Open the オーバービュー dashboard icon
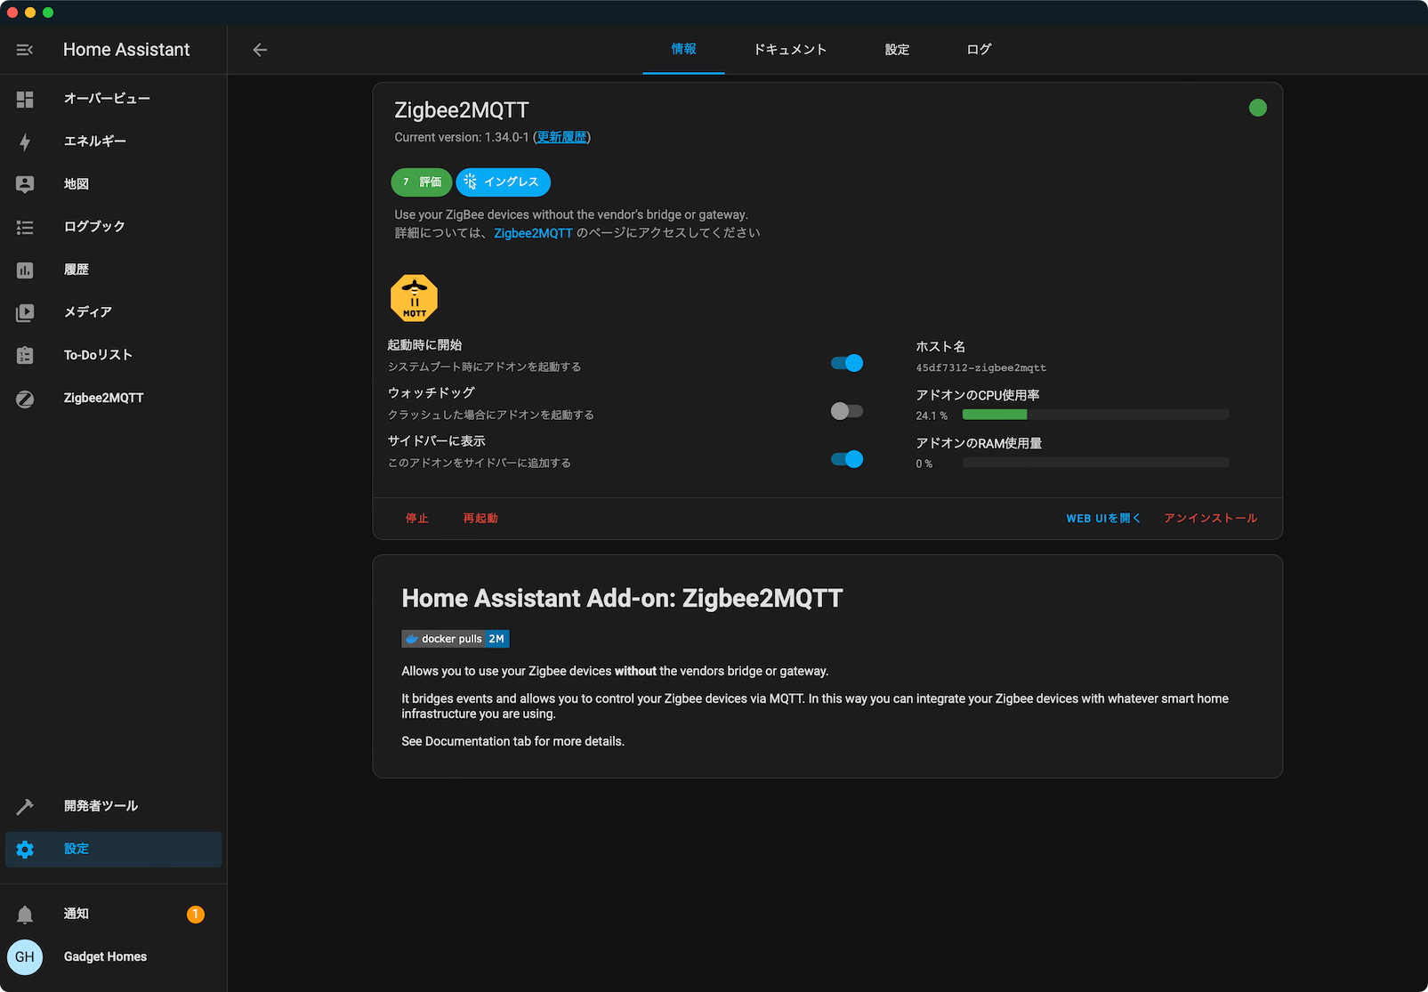1428x992 pixels. tap(25, 99)
